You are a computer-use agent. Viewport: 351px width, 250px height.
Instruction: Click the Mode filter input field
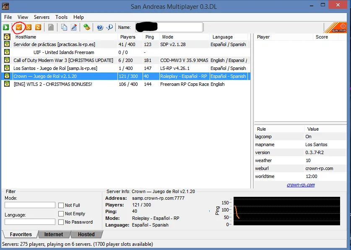tap(30, 205)
